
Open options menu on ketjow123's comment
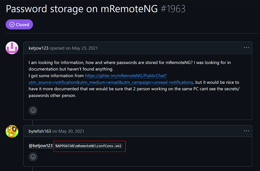(x=246, y=48)
